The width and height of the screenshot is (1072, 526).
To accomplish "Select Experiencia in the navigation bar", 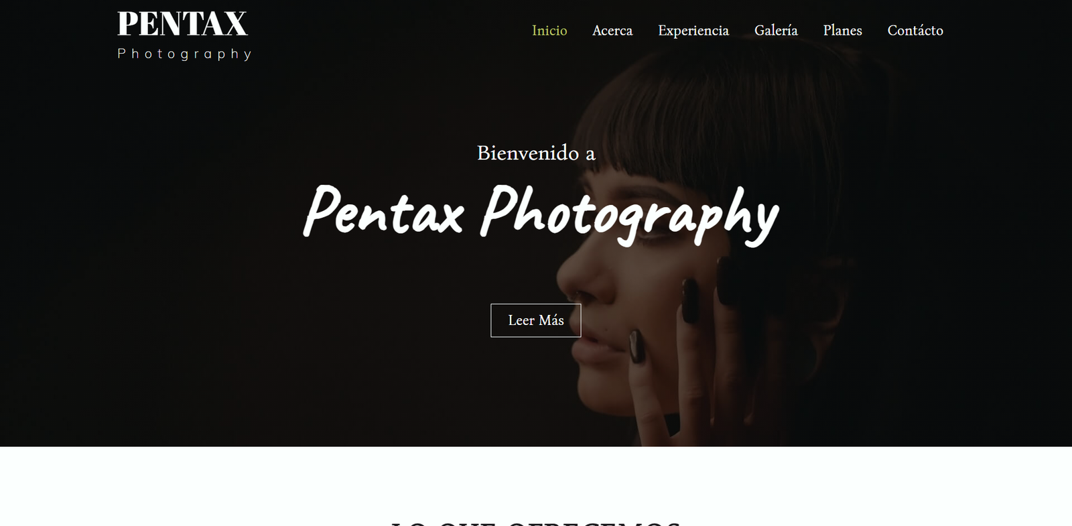I will (x=693, y=30).
